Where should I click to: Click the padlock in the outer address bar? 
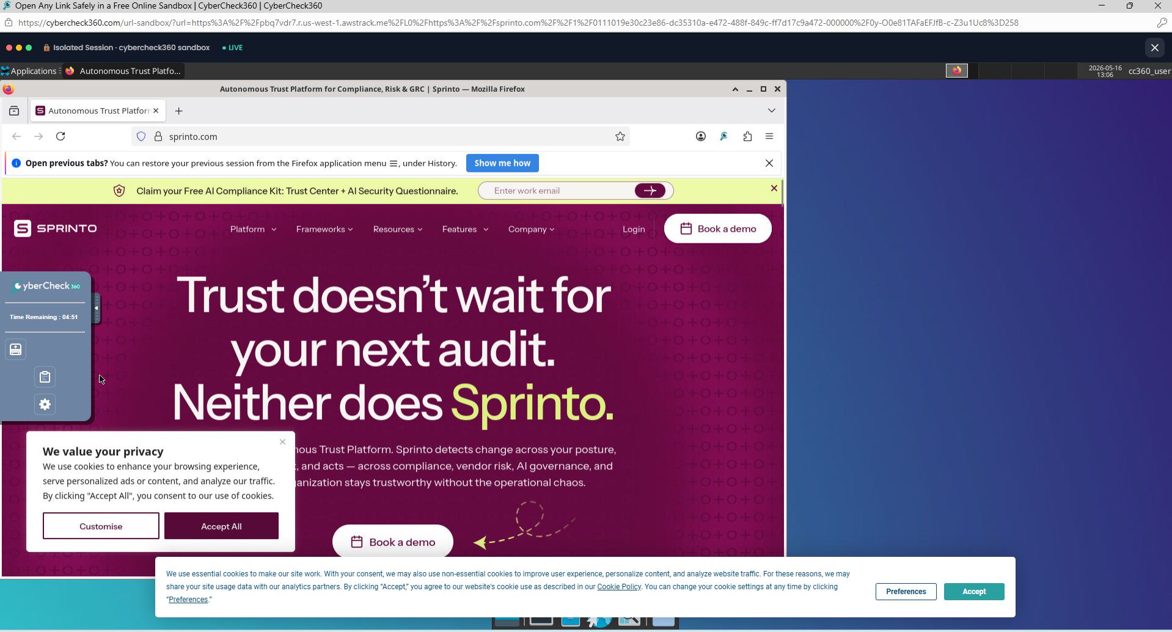tap(9, 23)
